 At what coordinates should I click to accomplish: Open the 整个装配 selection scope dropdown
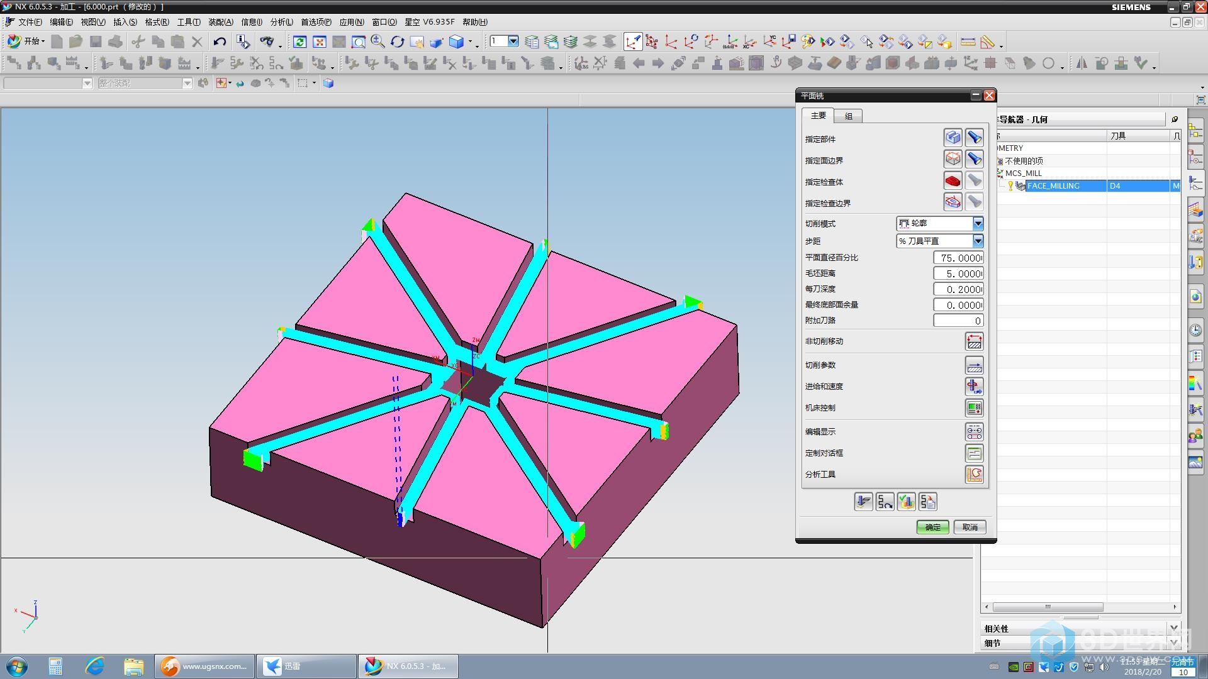(x=187, y=83)
